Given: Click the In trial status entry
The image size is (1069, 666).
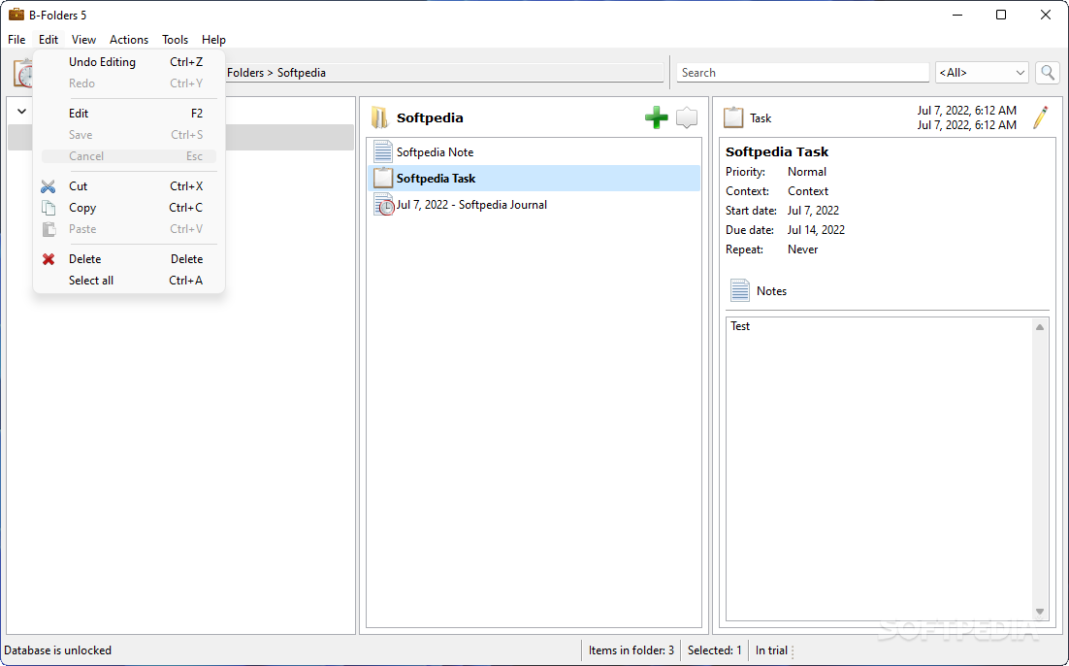Looking at the screenshot, I should pyautogui.click(x=771, y=650).
